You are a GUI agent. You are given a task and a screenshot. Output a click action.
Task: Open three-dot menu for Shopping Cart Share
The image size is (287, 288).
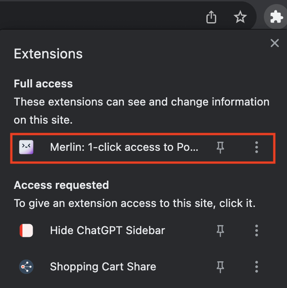[257, 267]
